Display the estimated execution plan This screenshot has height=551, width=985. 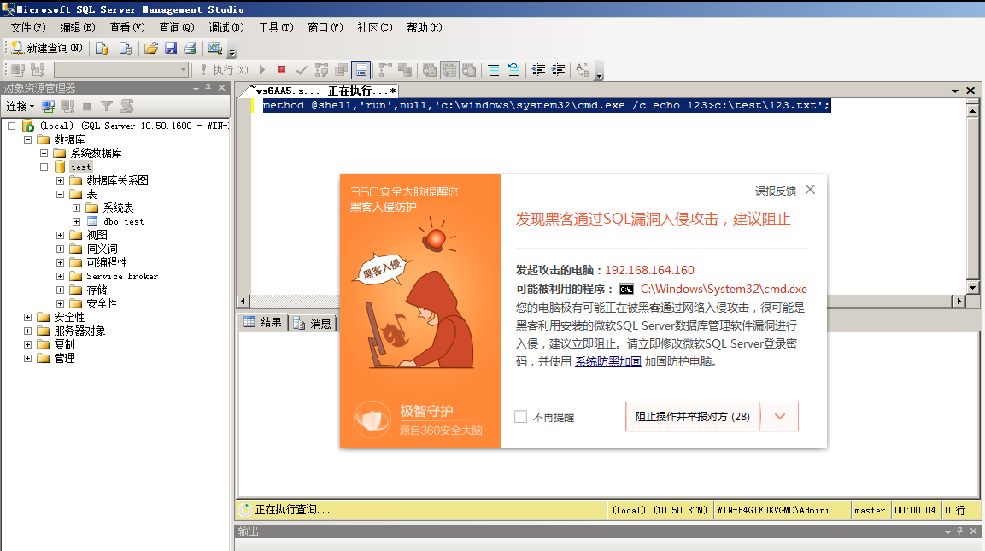pyautogui.click(x=321, y=70)
